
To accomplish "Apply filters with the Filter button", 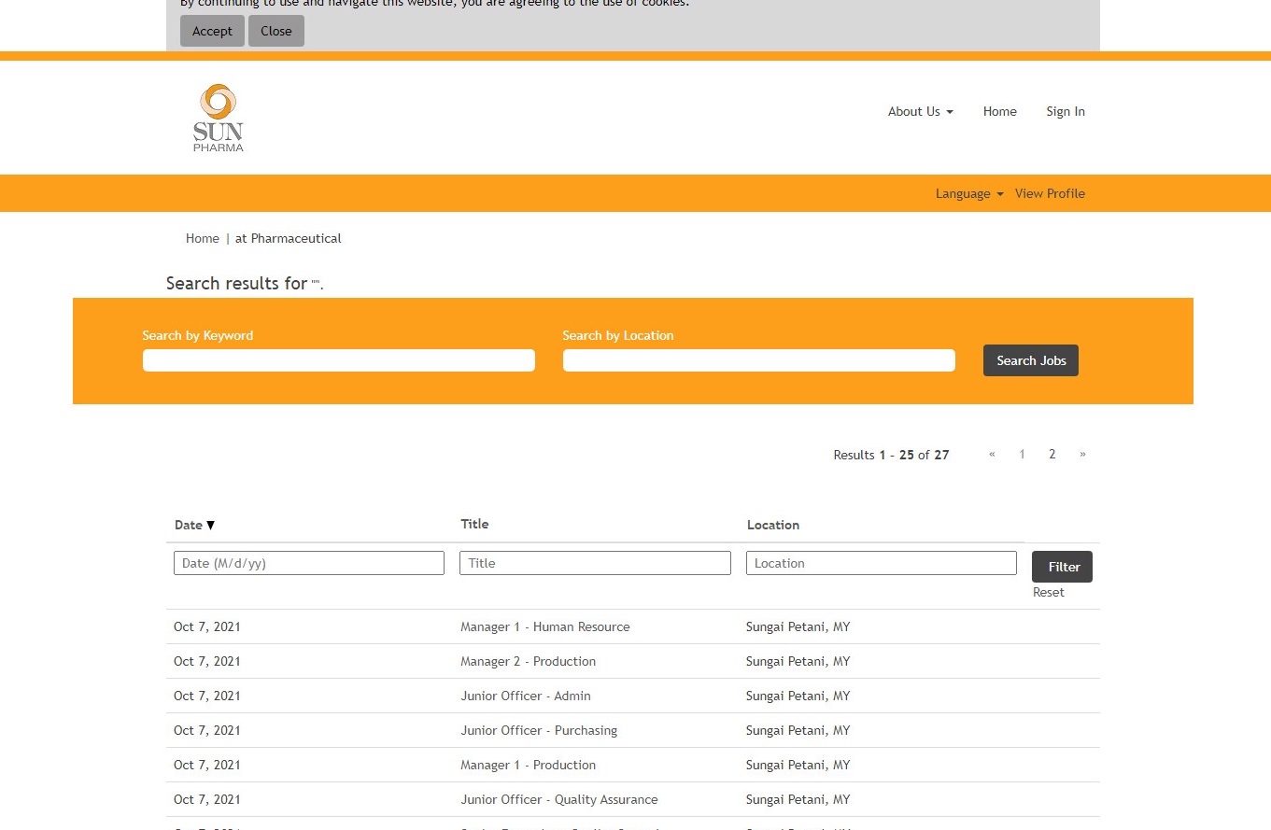I will (x=1062, y=567).
